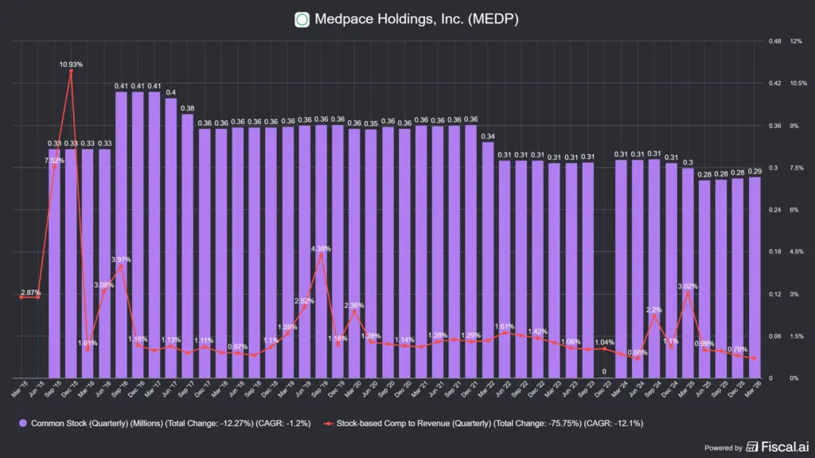Click the 0 value label at Dec '23
Viewport: 815px width, 458px height.
tap(604, 371)
